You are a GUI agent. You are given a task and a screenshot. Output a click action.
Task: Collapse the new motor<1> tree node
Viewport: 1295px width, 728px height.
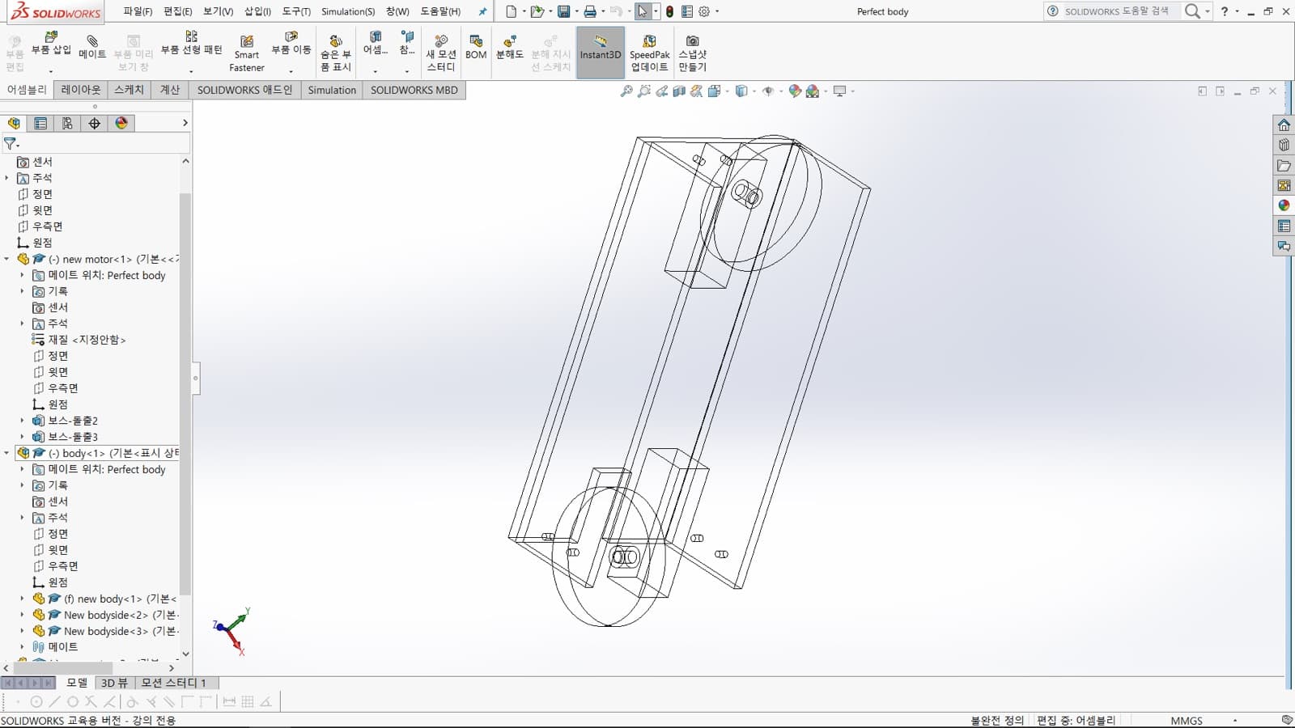coord(7,259)
